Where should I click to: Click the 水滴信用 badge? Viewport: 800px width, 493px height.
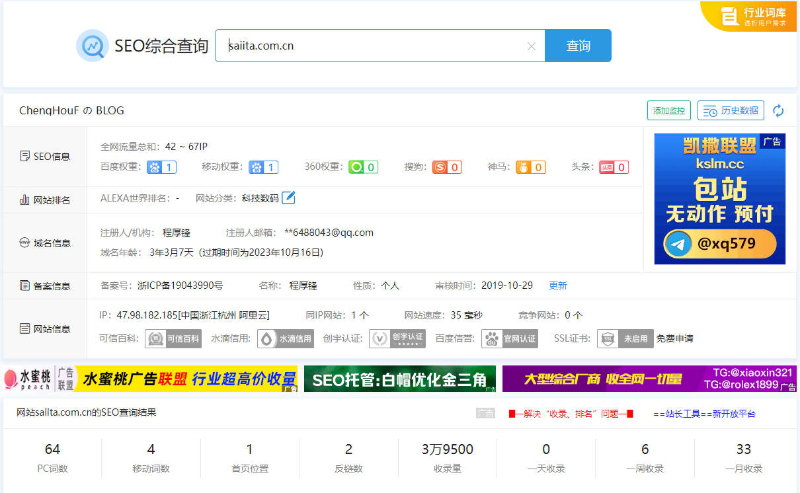coord(286,338)
